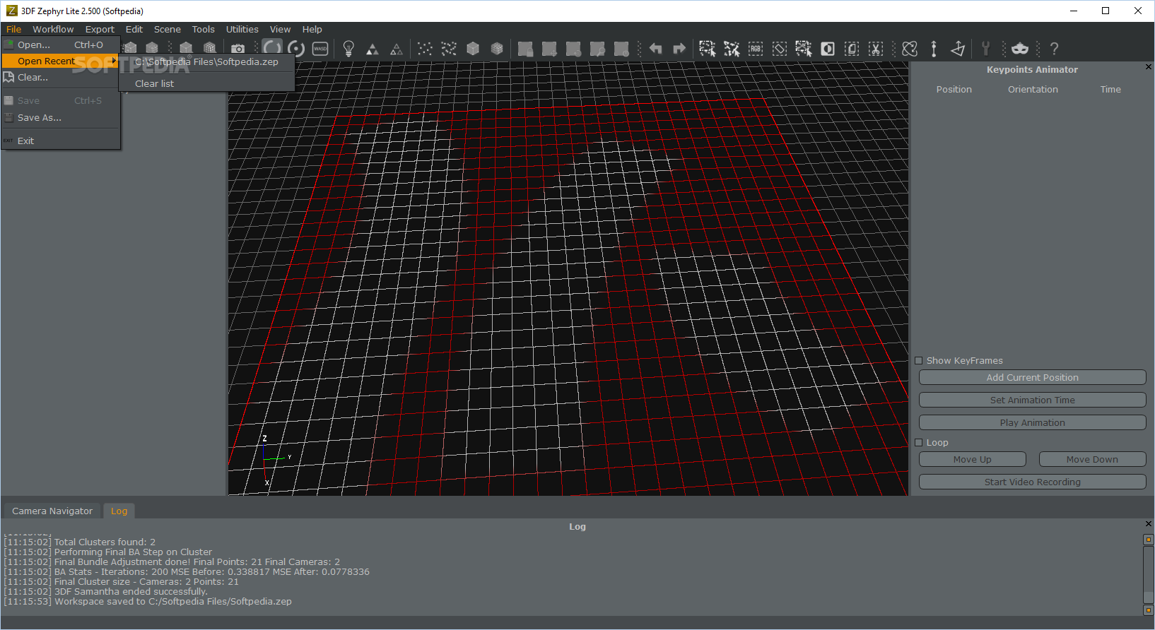1155x630 pixels.
Task: Choose Open... from the File menu
Action: (x=61, y=44)
